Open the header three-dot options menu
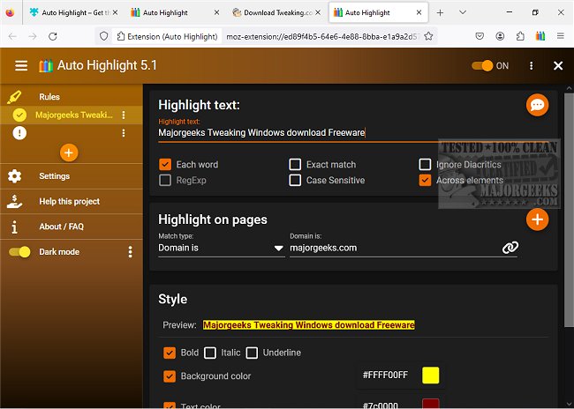The height and width of the screenshot is (409, 574). point(531,66)
